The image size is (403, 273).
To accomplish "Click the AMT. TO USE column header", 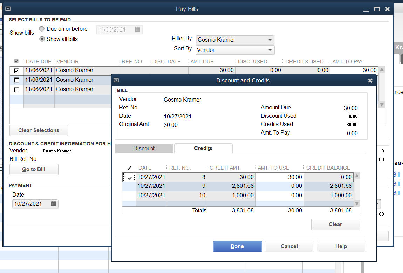I will click(273, 168).
